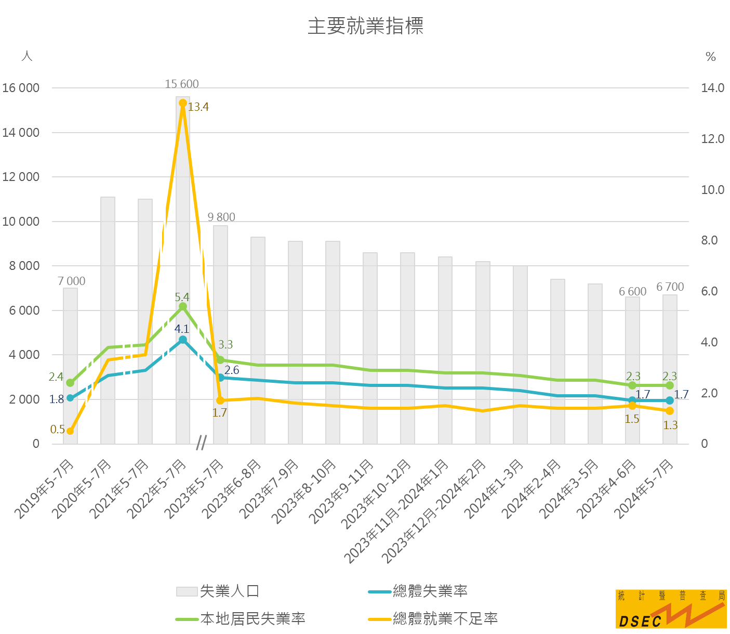Select the 2024年5-7月 x-axis label
The image size is (730, 634).
[645, 489]
